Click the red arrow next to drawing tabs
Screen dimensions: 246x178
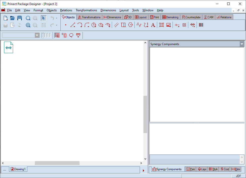tap(143, 170)
